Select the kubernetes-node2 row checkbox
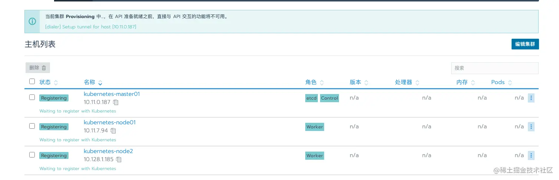Image resolution: width=559 pixels, height=180 pixels. [x=32, y=155]
